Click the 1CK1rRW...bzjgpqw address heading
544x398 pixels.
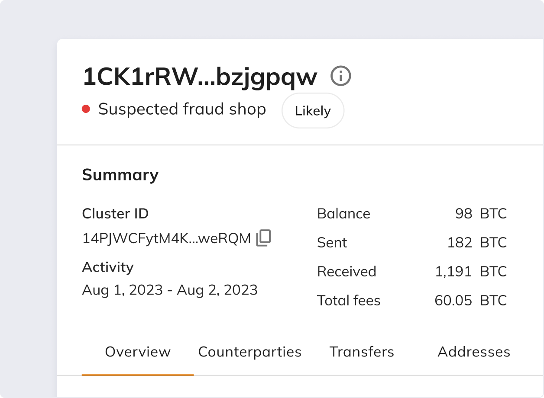point(200,77)
